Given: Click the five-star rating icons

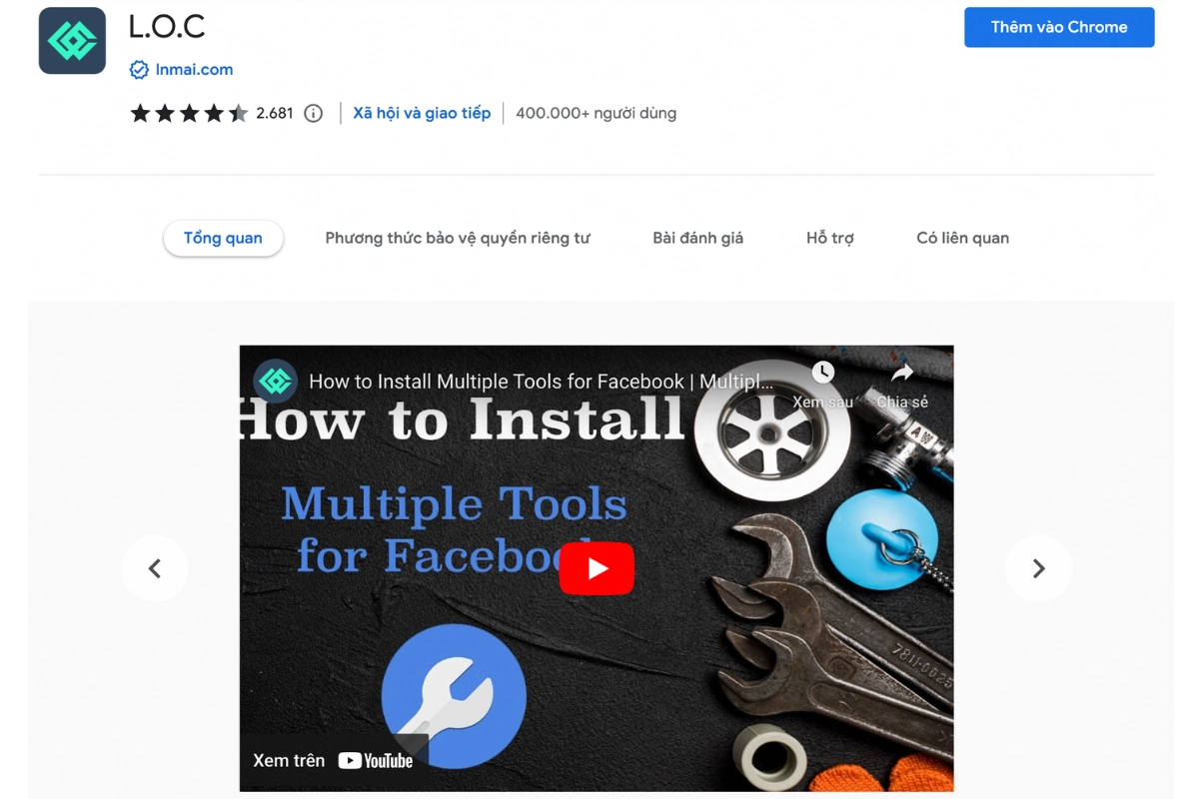Looking at the screenshot, I should click(x=189, y=113).
